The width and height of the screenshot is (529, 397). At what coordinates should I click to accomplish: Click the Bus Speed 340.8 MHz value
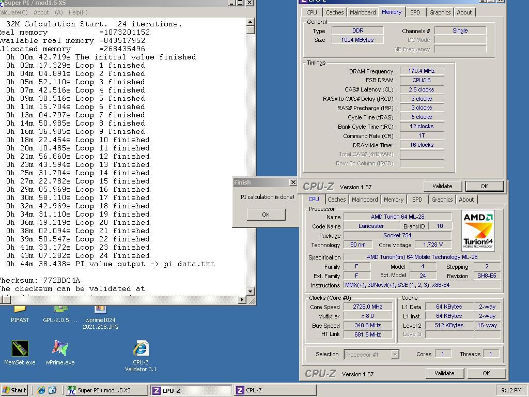click(368, 325)
